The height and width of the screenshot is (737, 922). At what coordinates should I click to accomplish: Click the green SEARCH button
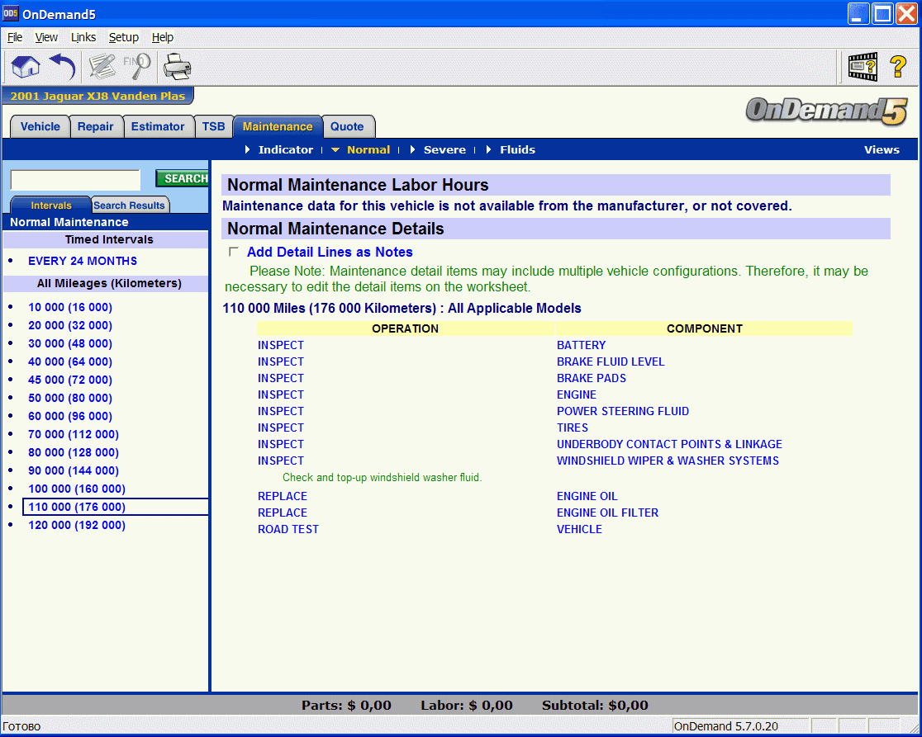(183, 178)
